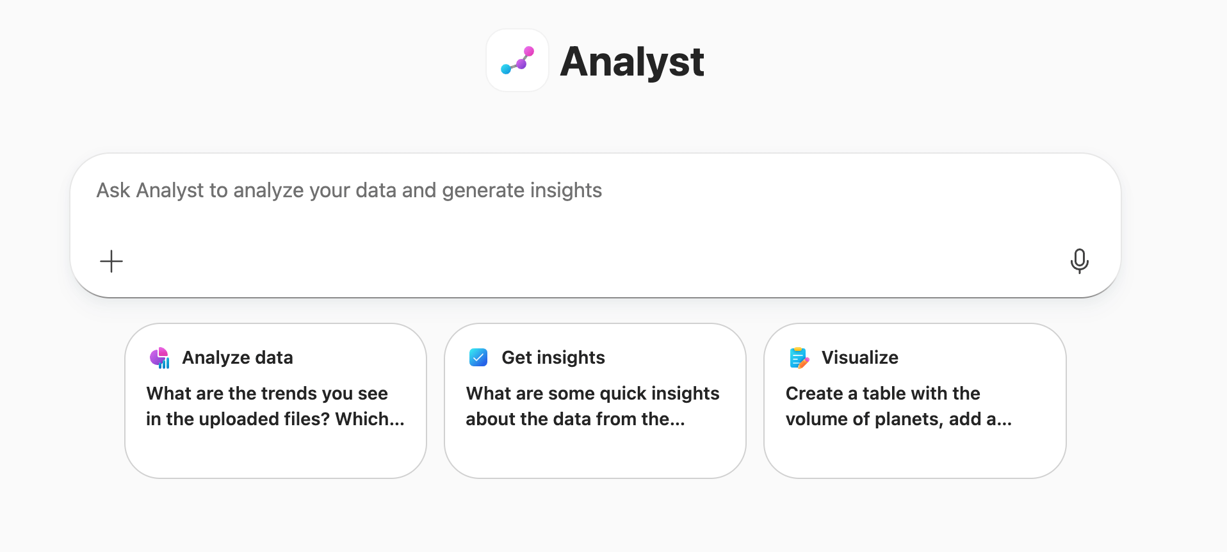The height and width of the screenshot is (552, 1227).
Task: Click blank space at bottom of Get insights card
Action: [x=595, y=456]
